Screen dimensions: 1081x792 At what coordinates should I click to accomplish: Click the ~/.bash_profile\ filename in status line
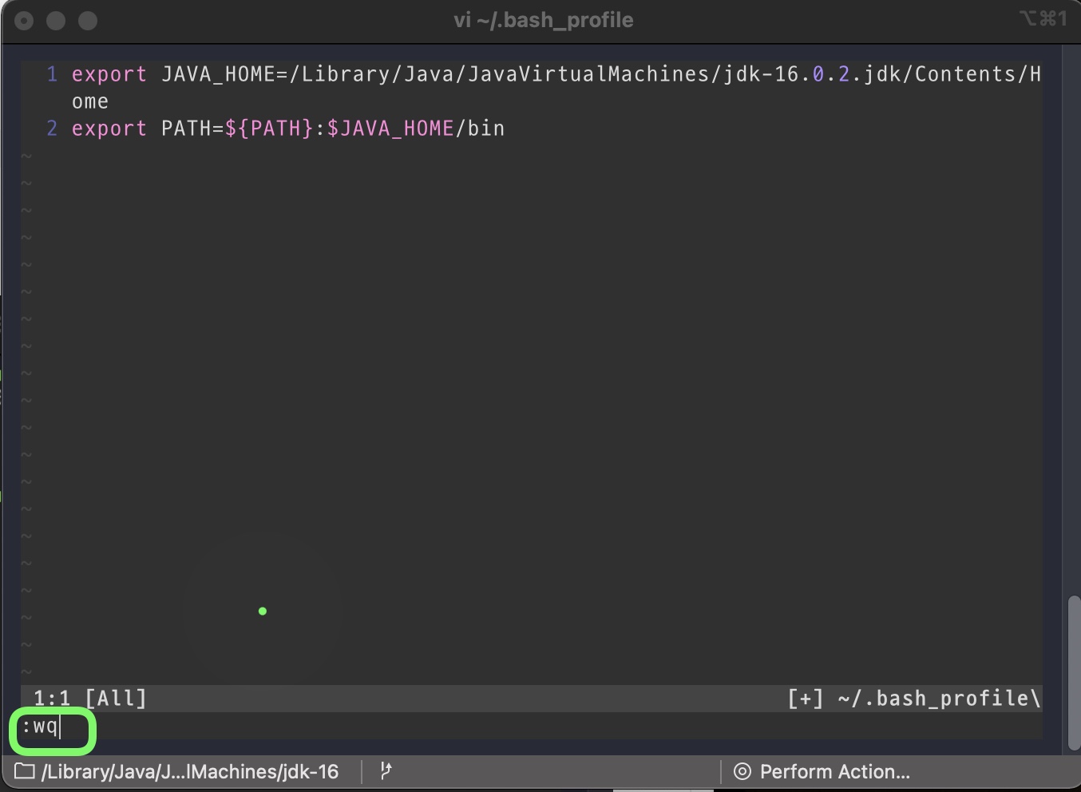pos(940,699)
